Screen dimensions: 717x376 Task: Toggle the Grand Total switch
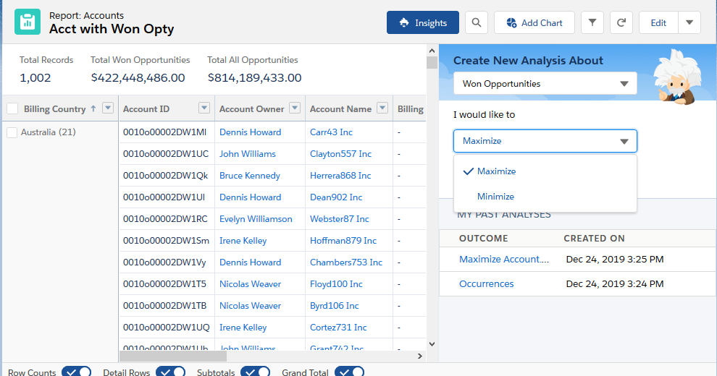click(349, 372)
